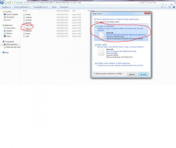Select the items.otb file icon
The width and height of the screenshot is (176, 148).
click(24, 26)
